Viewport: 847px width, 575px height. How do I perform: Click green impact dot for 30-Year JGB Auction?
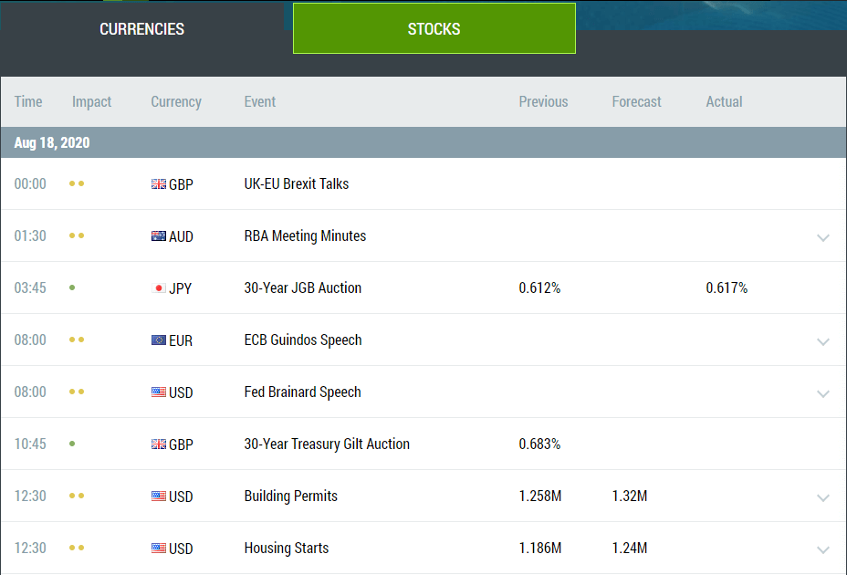(72, 288)
